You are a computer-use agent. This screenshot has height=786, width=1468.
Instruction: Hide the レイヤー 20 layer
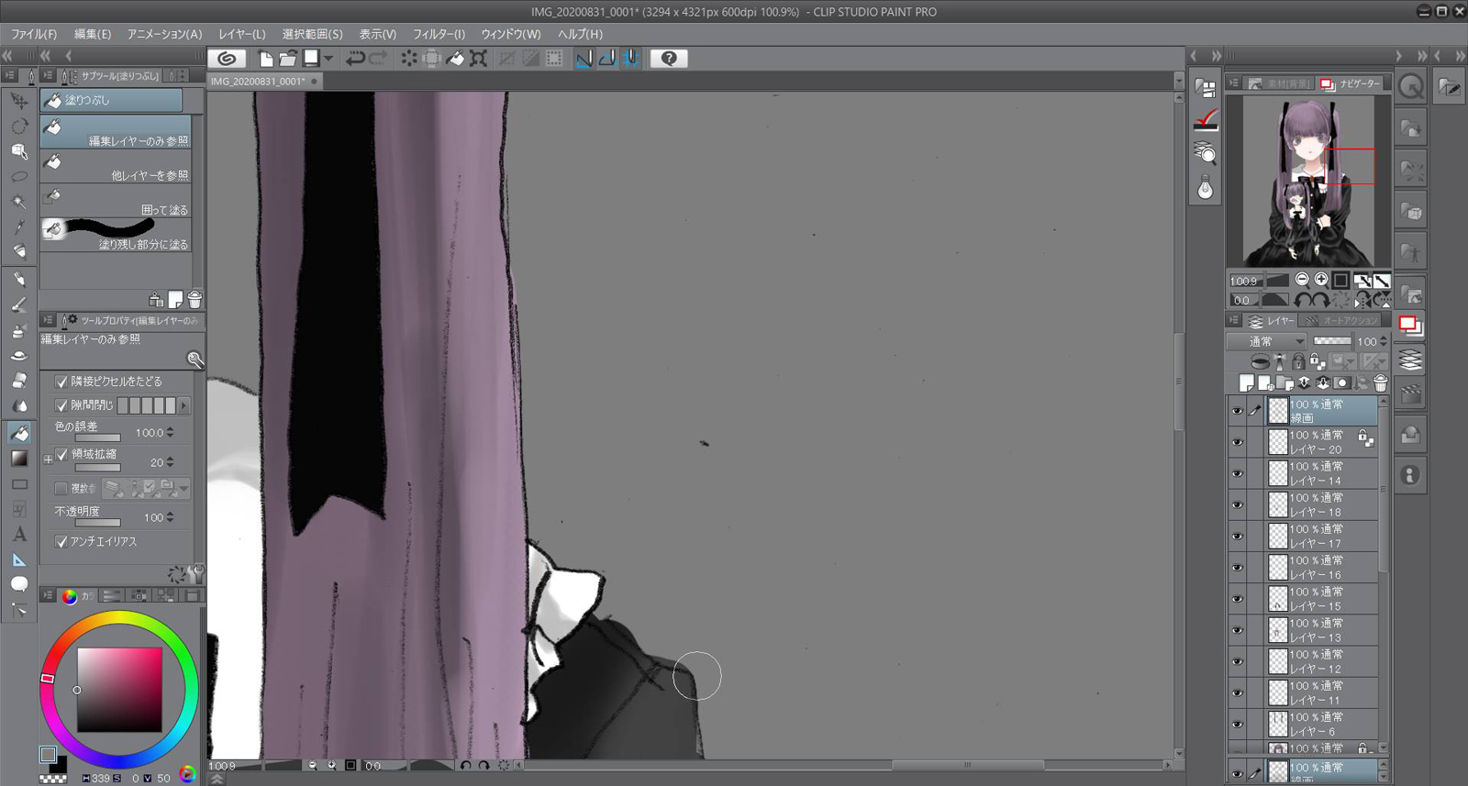1237,443
